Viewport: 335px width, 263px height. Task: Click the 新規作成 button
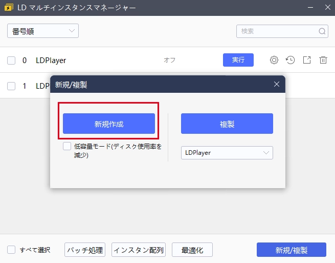(x=109, y=124)
